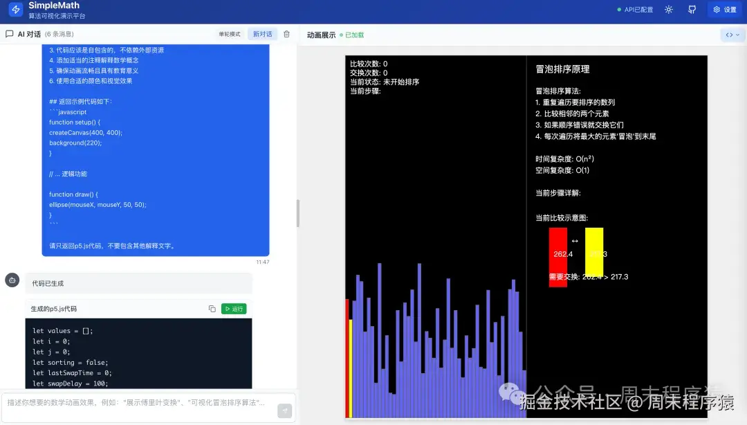Copy the generated p5.js code
The image size is (747, 425).
[x=212, y=309]
